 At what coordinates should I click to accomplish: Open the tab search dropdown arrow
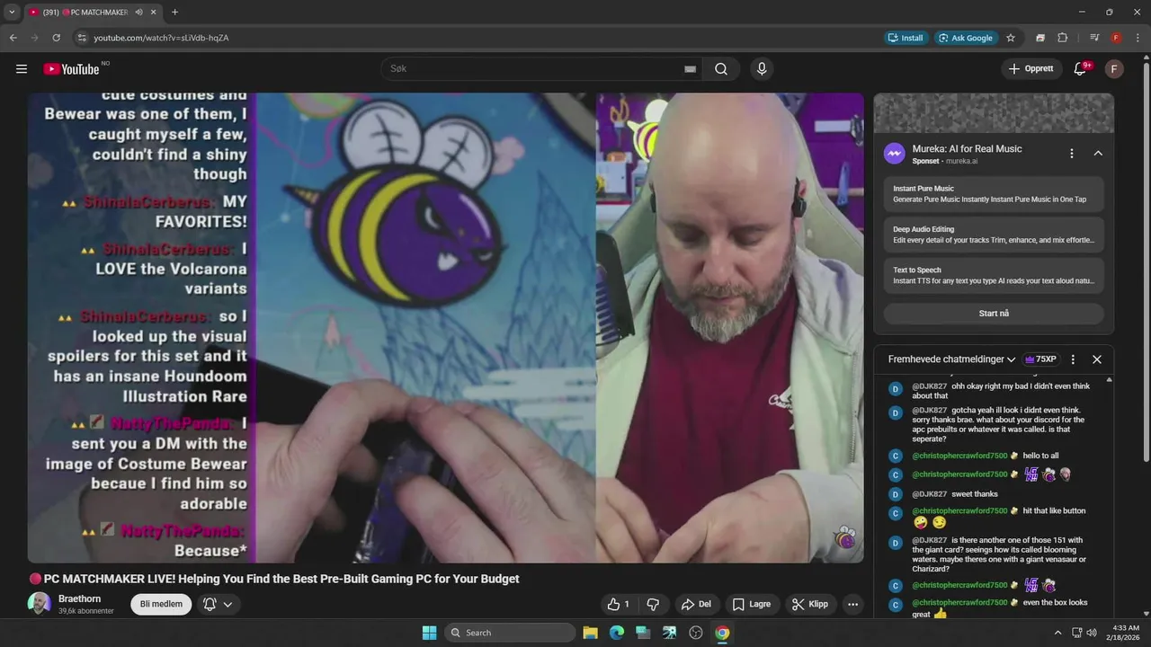[x=12, y=13]
